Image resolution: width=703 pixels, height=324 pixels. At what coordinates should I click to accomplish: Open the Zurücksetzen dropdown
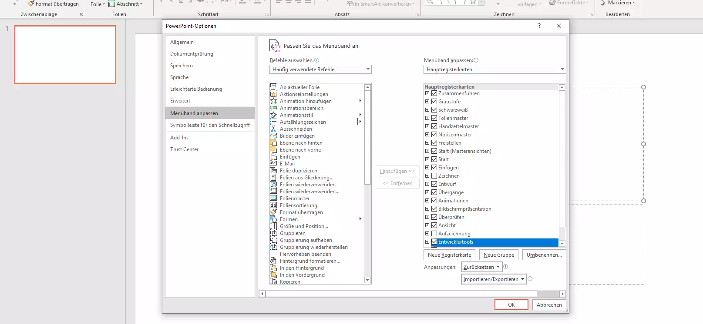point(482,267)
